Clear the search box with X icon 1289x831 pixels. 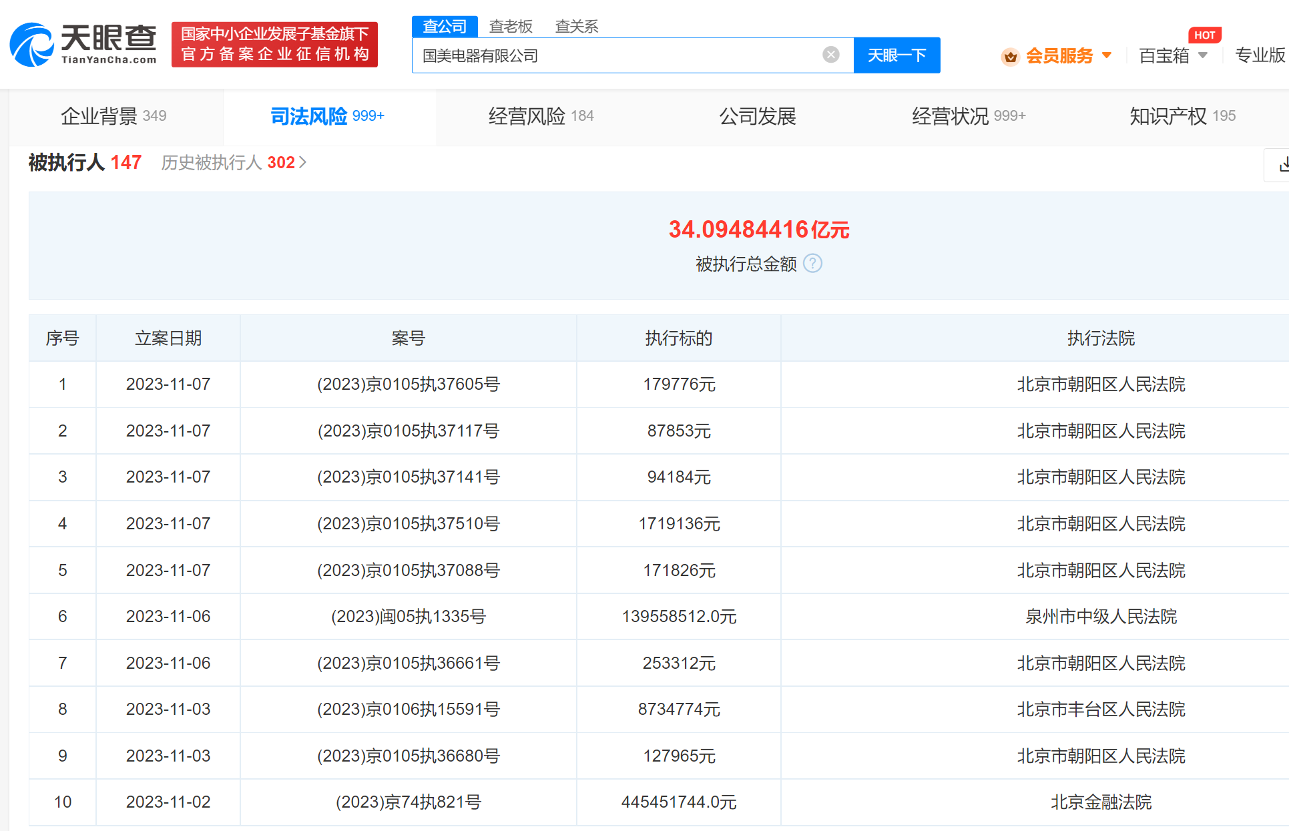pyautogui.click(x=830, y=55)
